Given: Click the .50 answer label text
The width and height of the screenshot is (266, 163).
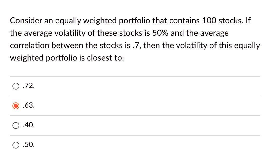Looking at the screenshot, I should (29, 145).
